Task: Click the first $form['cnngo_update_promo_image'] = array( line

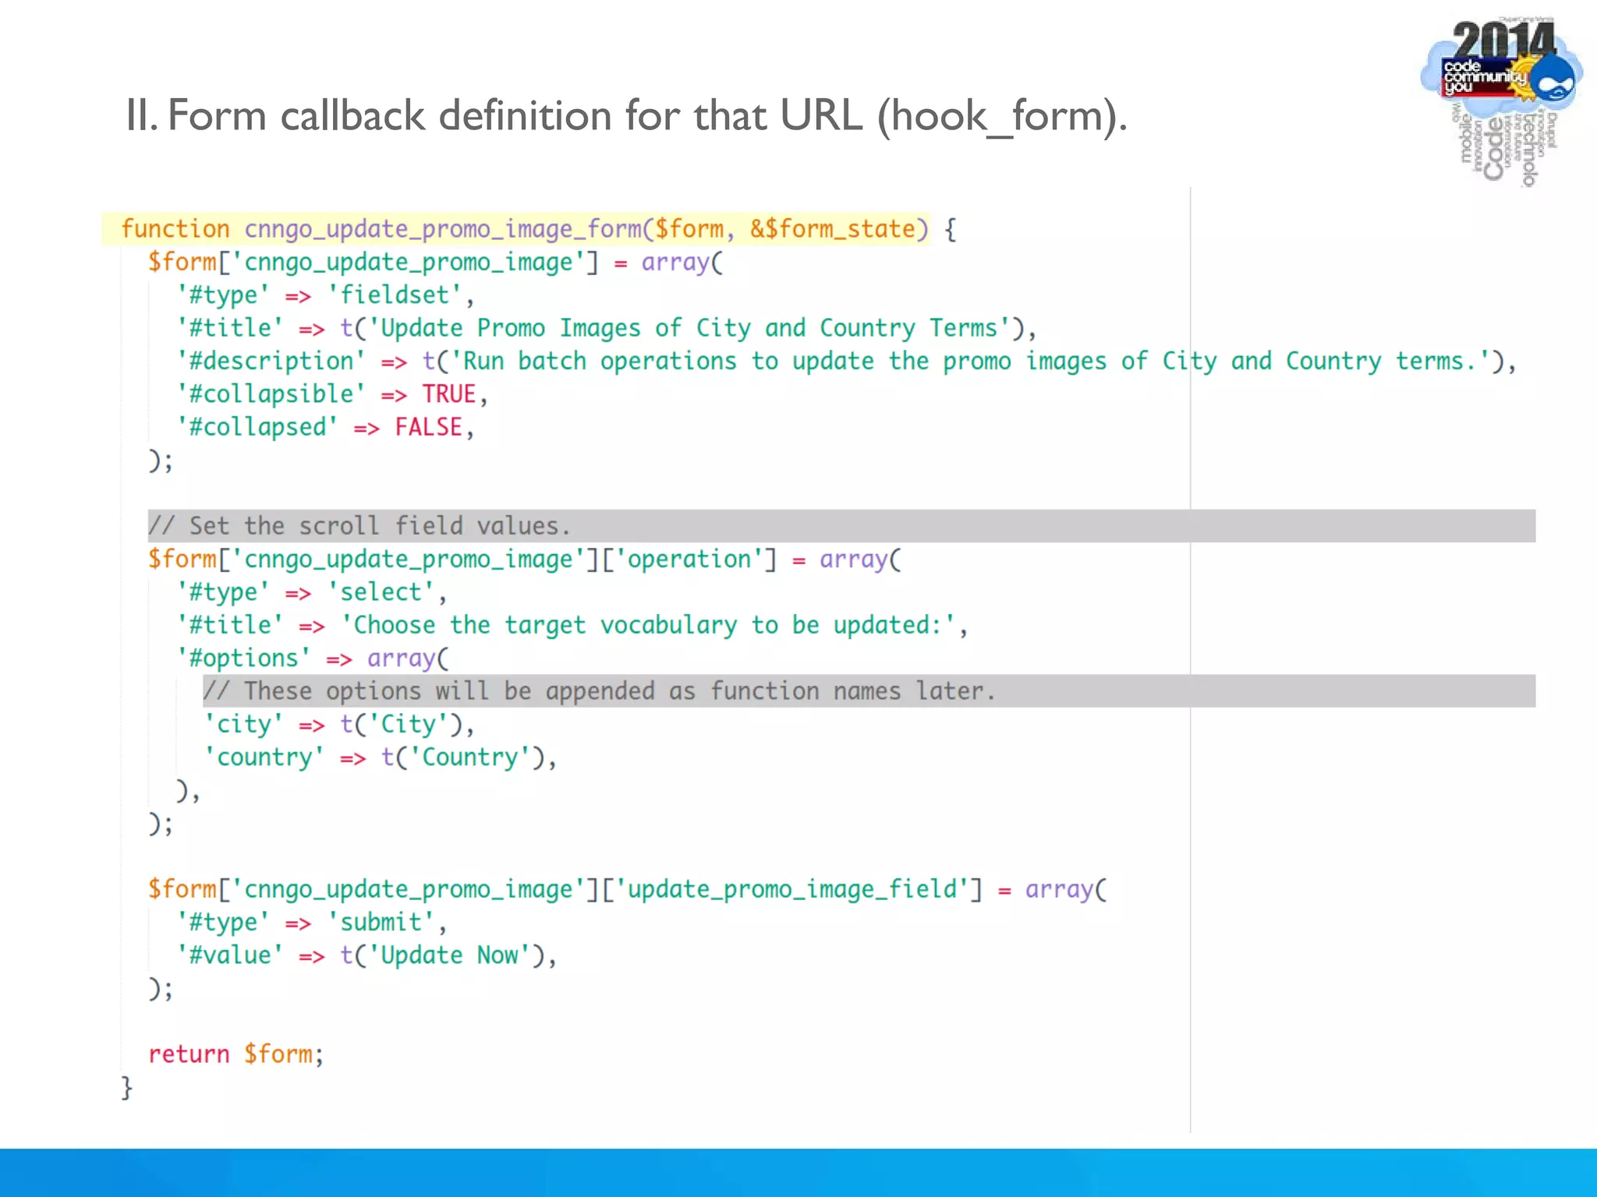Action: (x=436, y=263)
